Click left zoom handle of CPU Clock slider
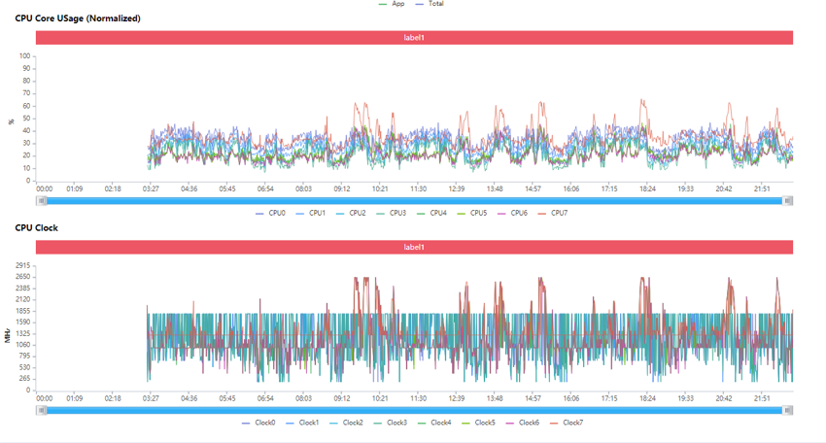The image size is (826, 443). [x=41, y=410]
